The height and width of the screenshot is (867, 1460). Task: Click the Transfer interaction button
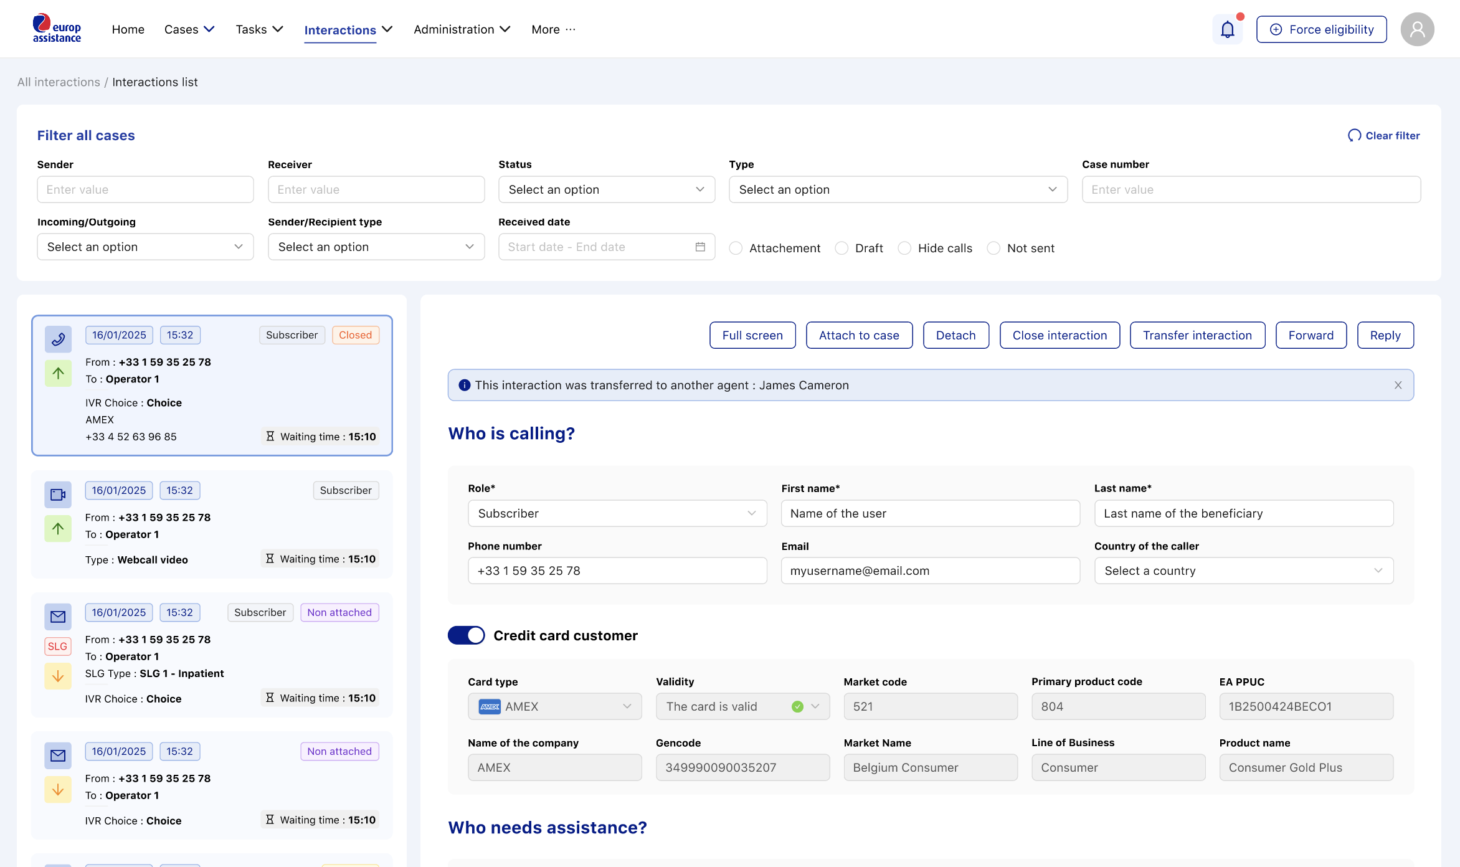coord(1197,335)
